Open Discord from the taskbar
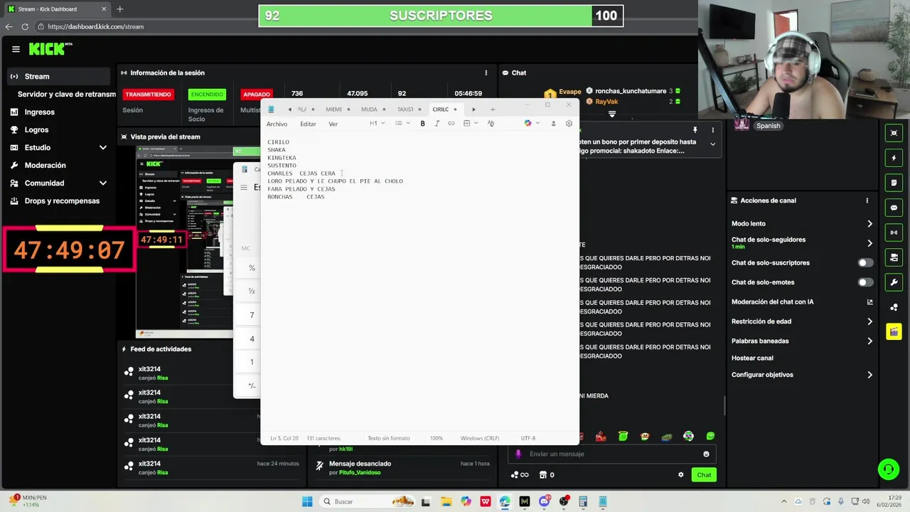This screenshot has height=512, width=910. click(x=544, y=501)
